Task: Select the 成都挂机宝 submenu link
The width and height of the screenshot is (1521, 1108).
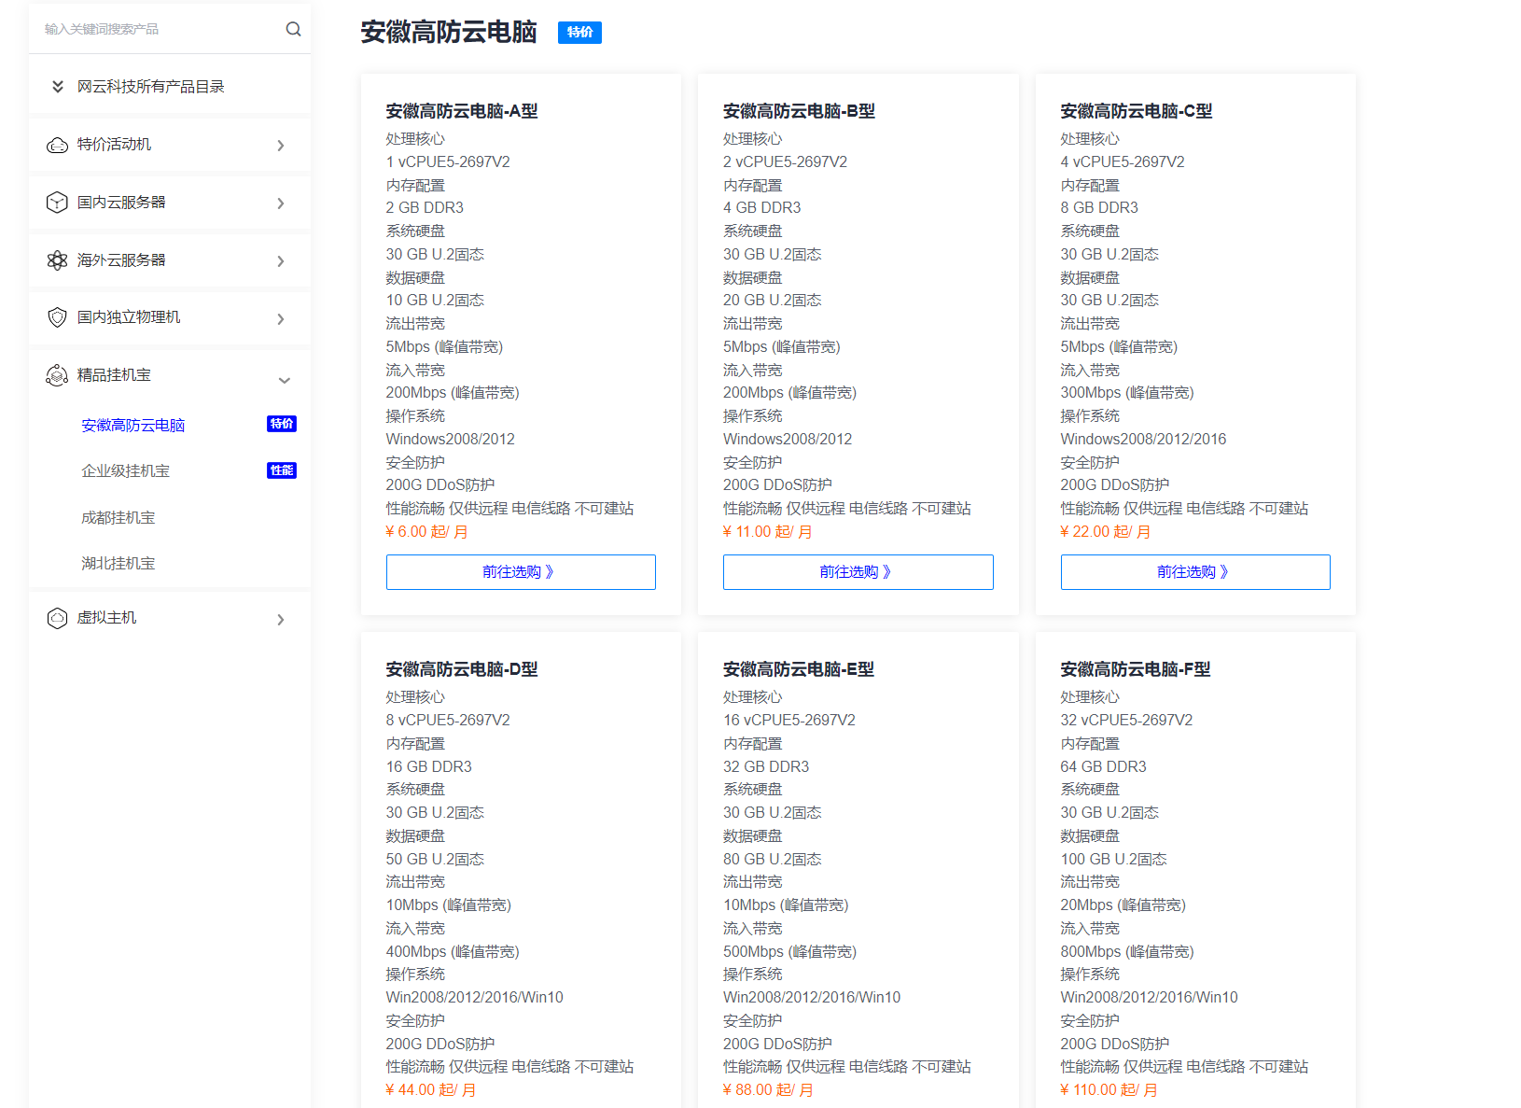Action: tap(118, 518)
